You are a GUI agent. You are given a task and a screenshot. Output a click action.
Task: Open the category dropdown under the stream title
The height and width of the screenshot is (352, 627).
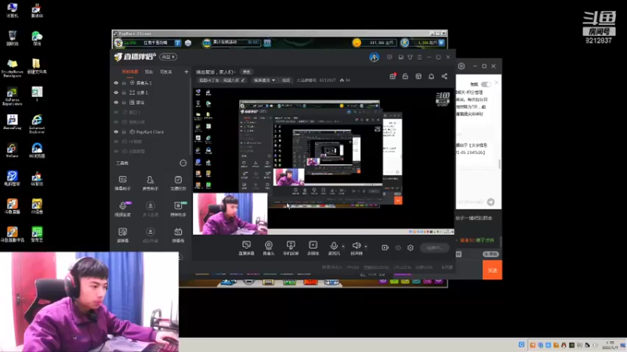[264, 81]
